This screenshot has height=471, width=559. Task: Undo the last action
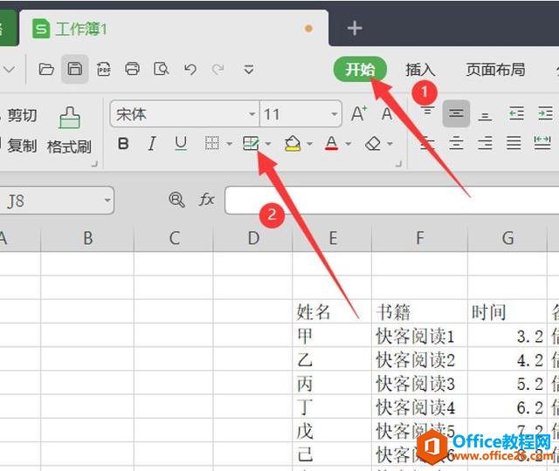point(190,69)
